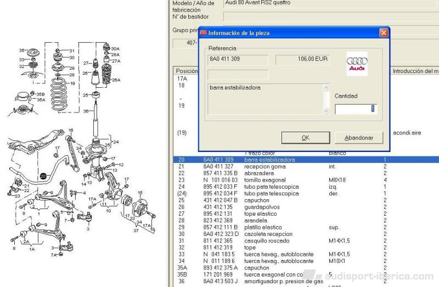Click callout 24 strut in diagram
The image size is (439, 287).
click(116, 142)
